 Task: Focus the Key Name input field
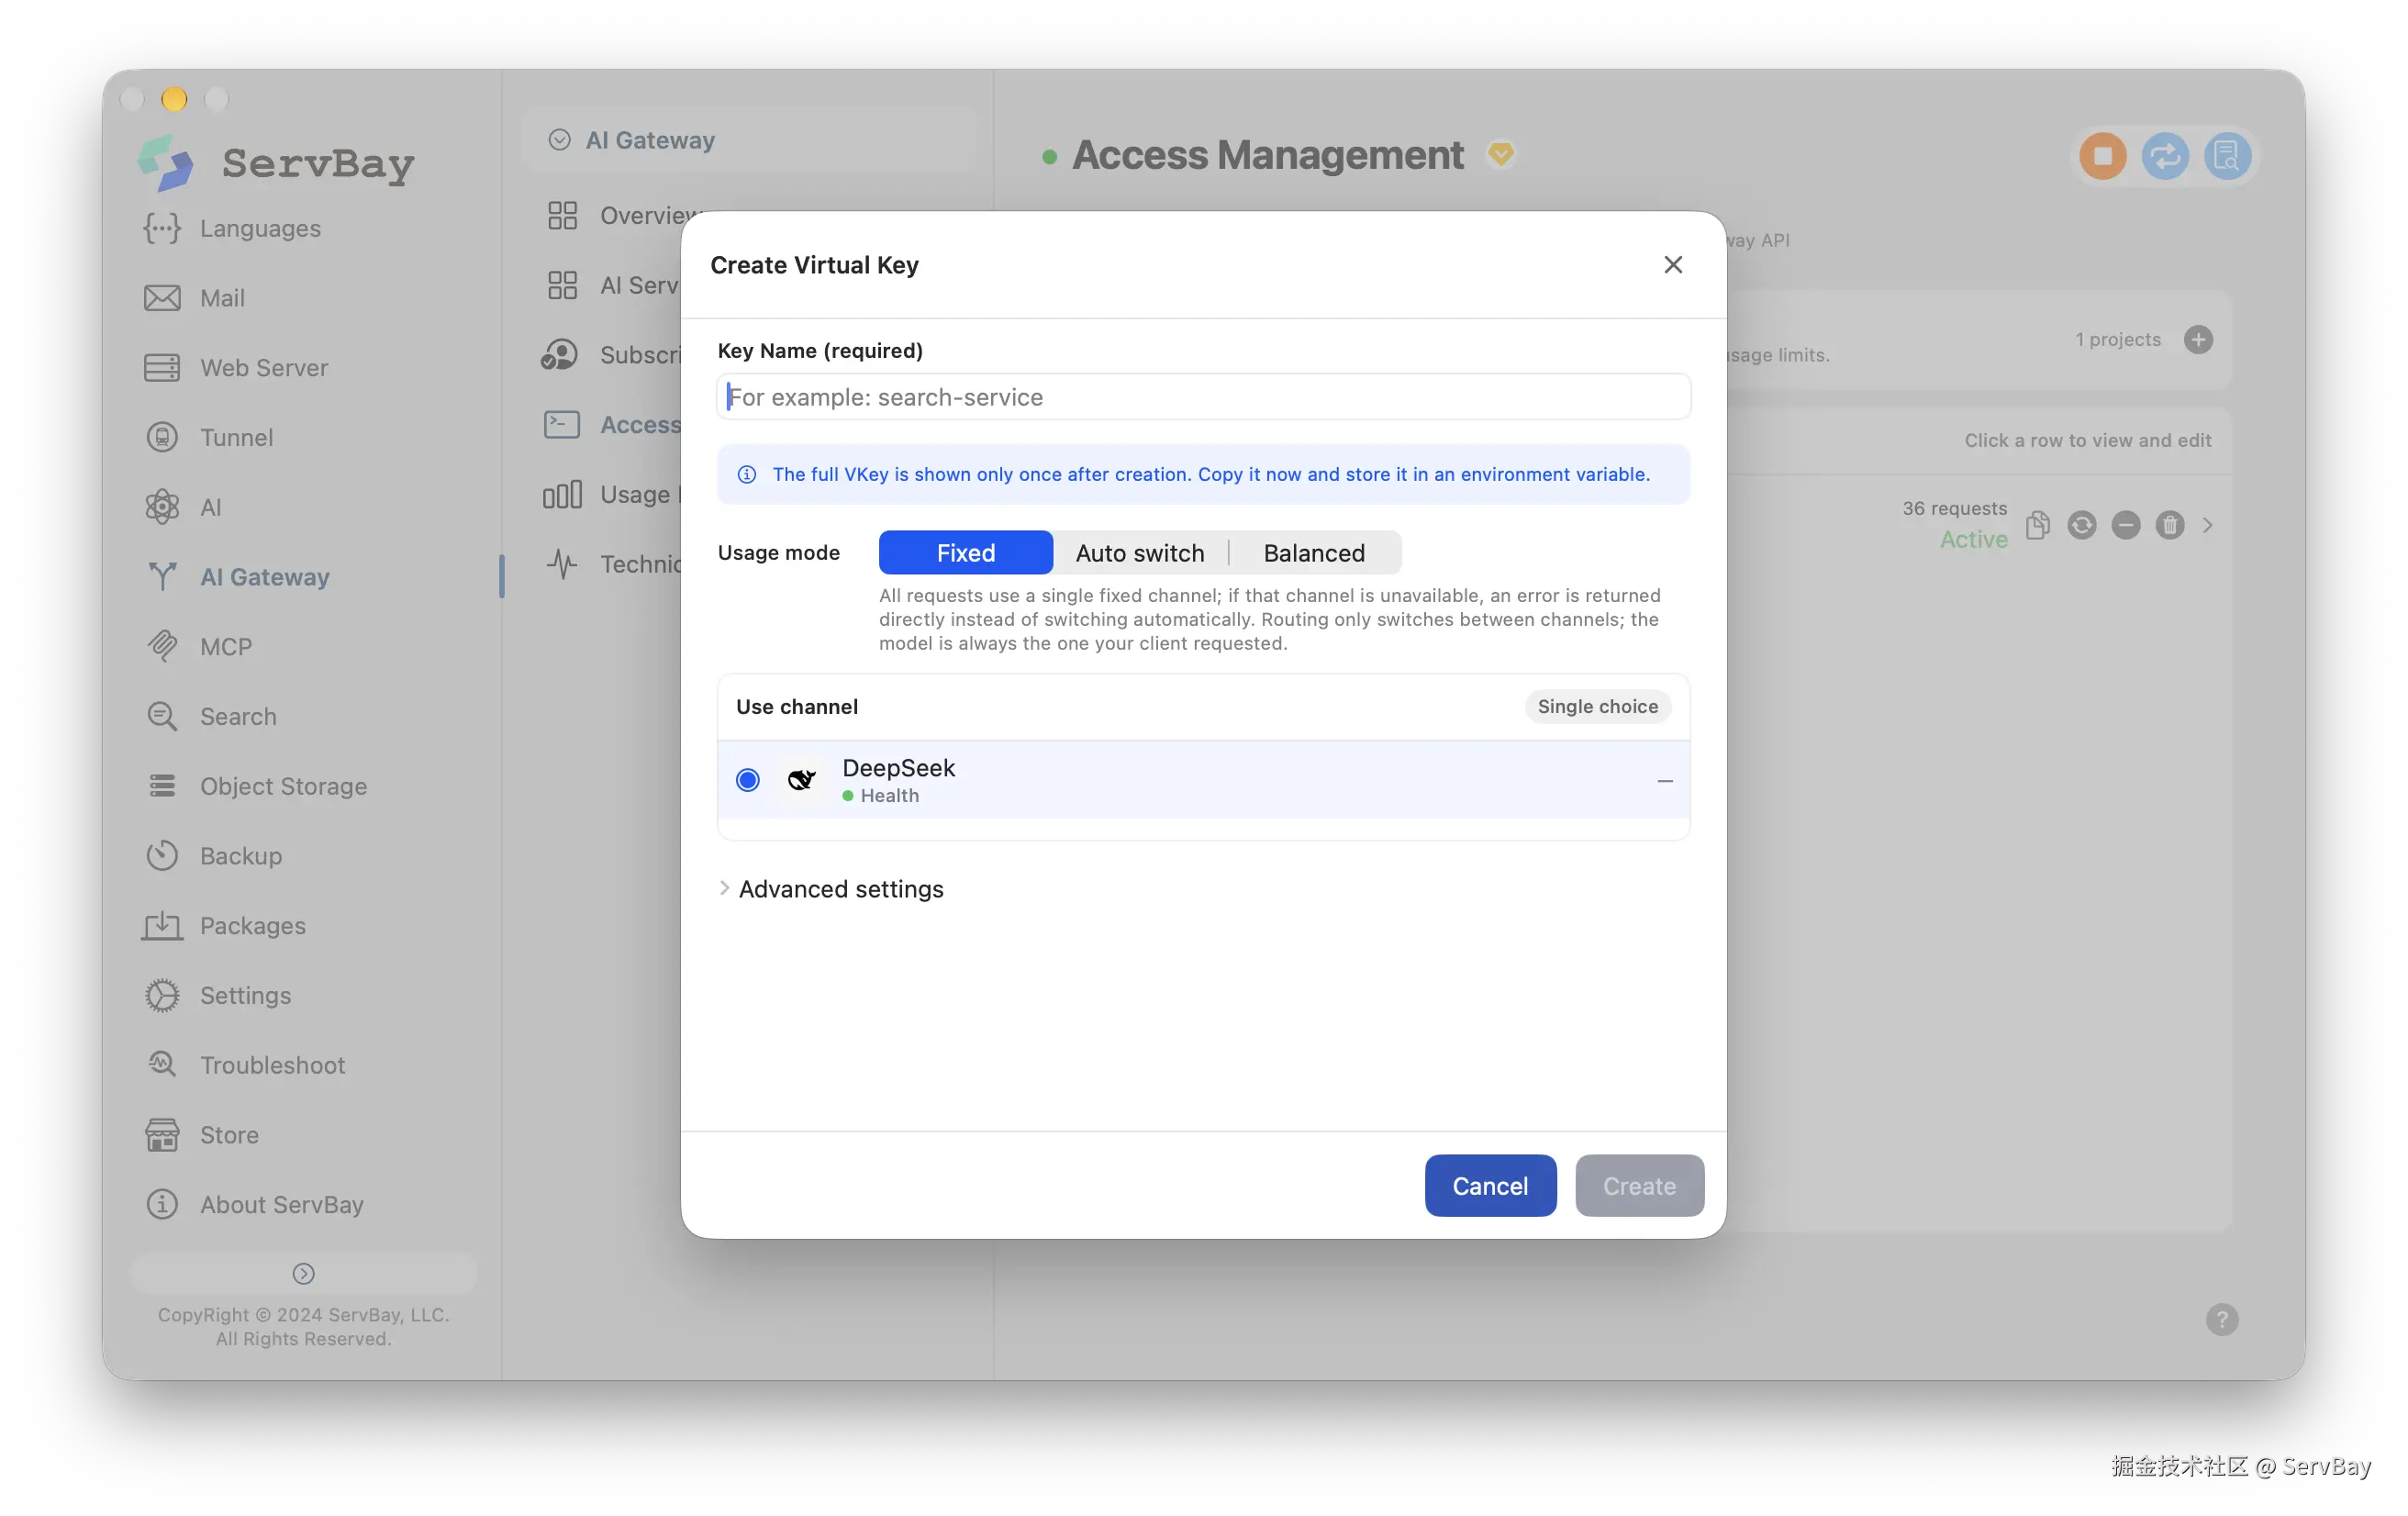tap(1203, 397)
